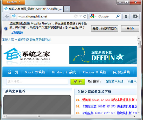Click the www.xitongzhijia.net address field

click(x=45, y=16)
